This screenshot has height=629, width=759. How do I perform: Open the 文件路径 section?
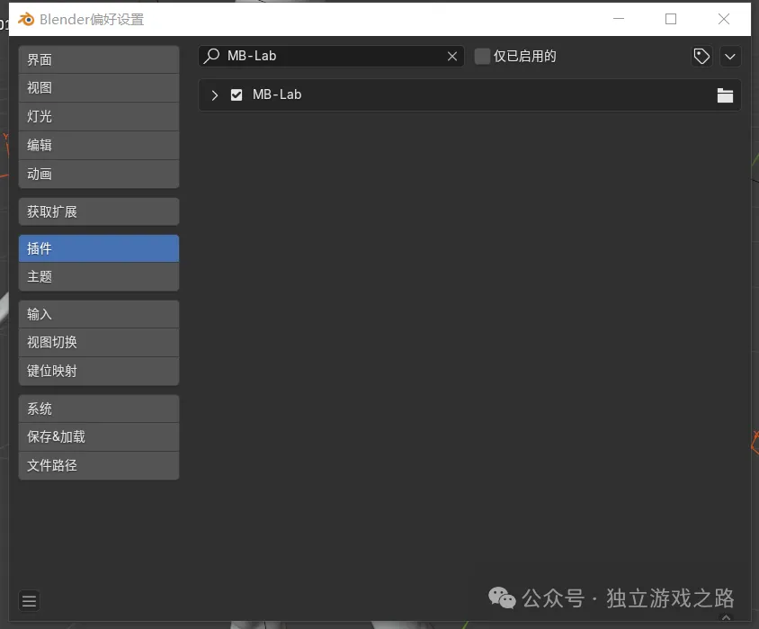[98, 465]
